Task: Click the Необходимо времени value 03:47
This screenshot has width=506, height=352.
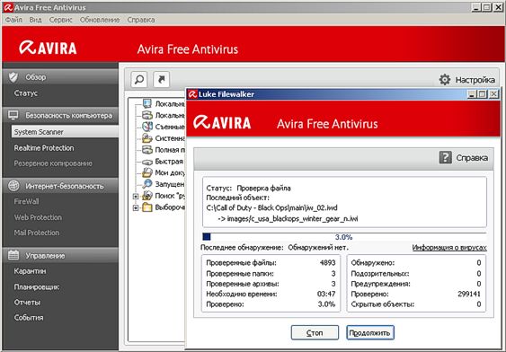Action: coord(326,294)
